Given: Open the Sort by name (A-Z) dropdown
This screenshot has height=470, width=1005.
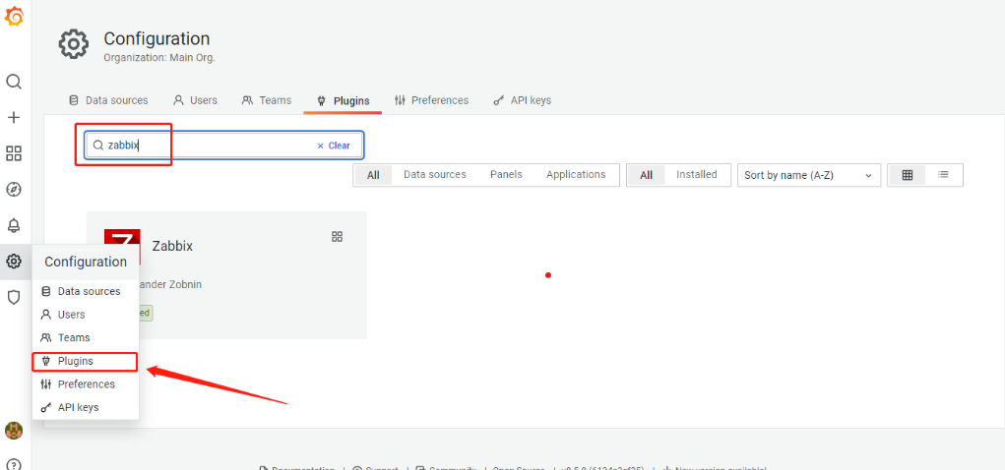Looking at the screenshot, I should tap(809, 175).
